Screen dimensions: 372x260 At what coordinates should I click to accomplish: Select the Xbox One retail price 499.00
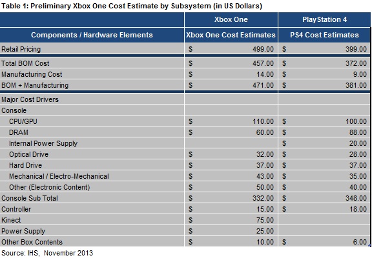[263, 49]
